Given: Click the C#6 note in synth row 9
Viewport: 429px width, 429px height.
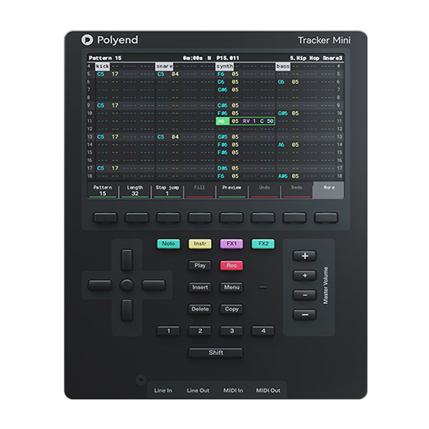Looking at the screenshot, I should pyautogui.click(x=223, y=105).
